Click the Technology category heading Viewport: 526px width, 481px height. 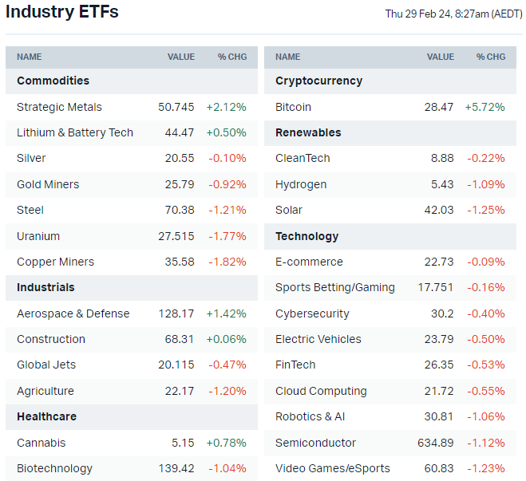[307, 236]
